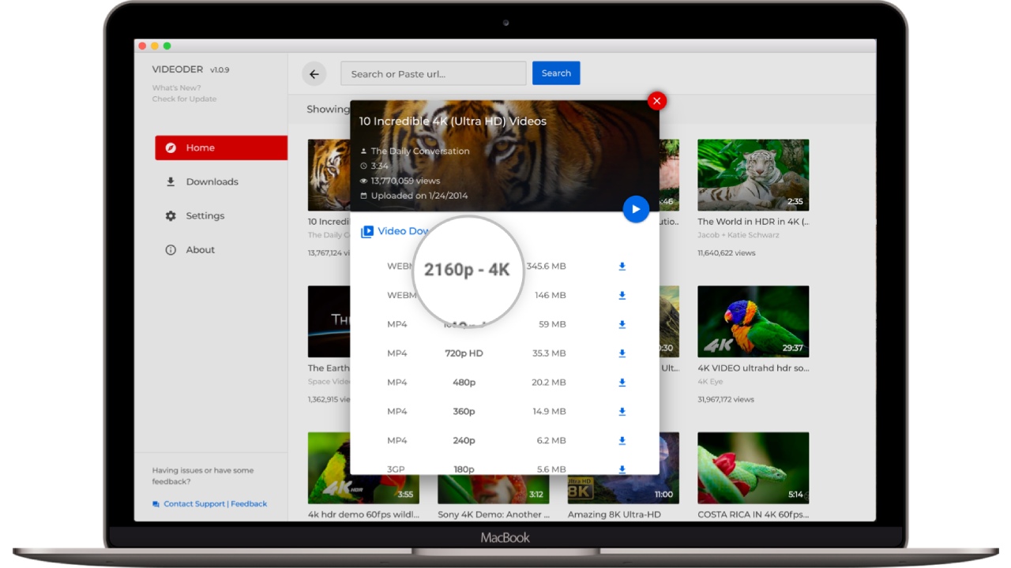Open the Downloads section in sidebar
This screenshot has width=1011, height=568.
click(212, 181)
